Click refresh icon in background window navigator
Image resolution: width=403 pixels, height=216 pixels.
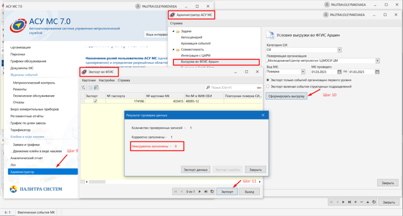[374, 202]
